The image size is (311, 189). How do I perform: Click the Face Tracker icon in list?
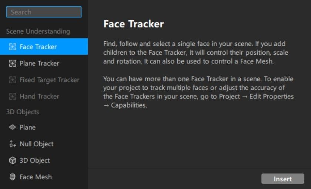(x=13, y=47)
